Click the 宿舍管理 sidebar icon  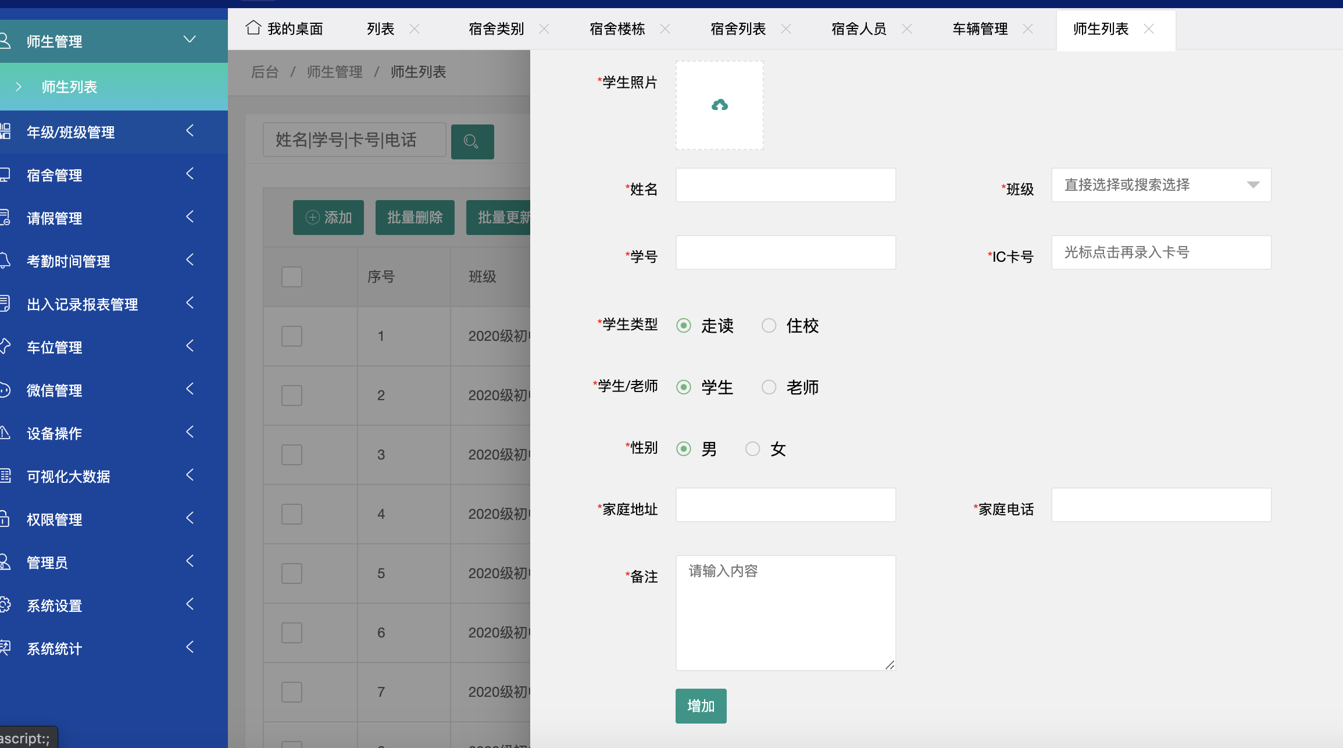click(x=5, y=174)
